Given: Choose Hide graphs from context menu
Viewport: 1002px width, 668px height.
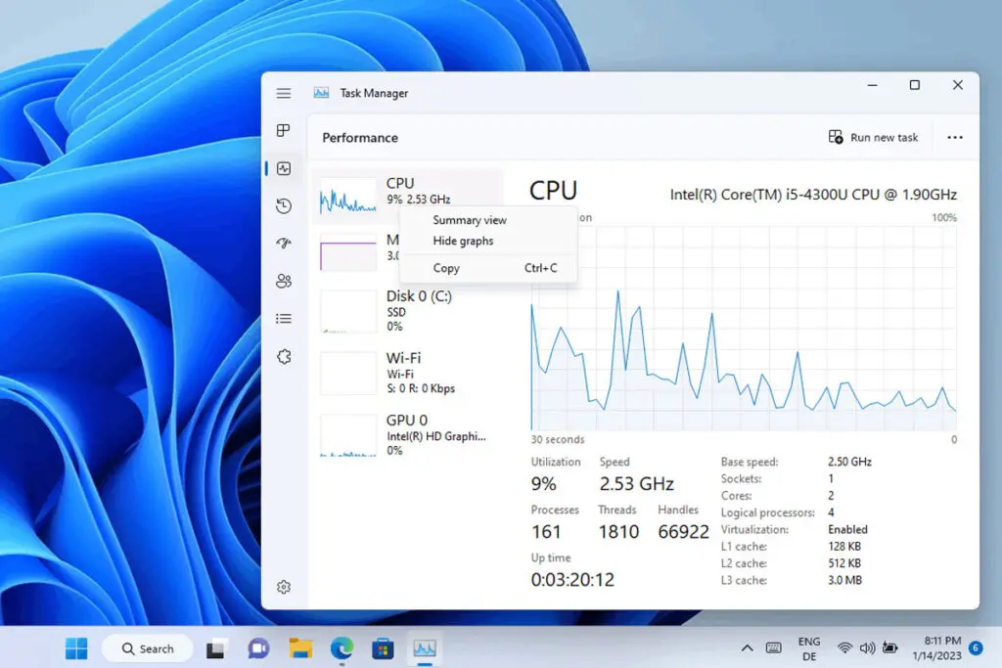Looking at the screenshot, I should coord(463,241).
